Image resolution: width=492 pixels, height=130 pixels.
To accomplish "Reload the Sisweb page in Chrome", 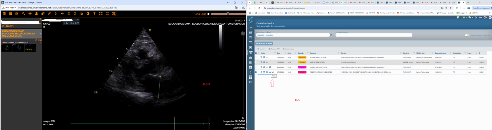I will [x=259, y=8].
